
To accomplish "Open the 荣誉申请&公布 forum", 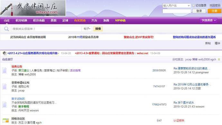I will 21,83.
